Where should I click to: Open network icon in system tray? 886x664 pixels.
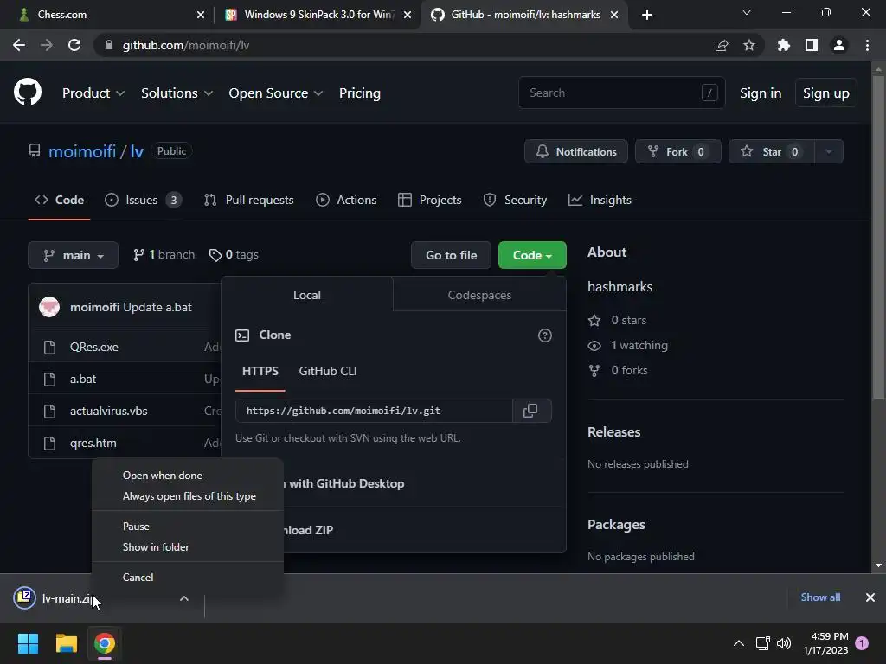pos(763,643)
